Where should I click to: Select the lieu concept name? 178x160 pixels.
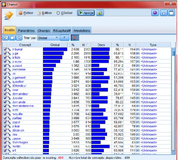tap(15, 134)
